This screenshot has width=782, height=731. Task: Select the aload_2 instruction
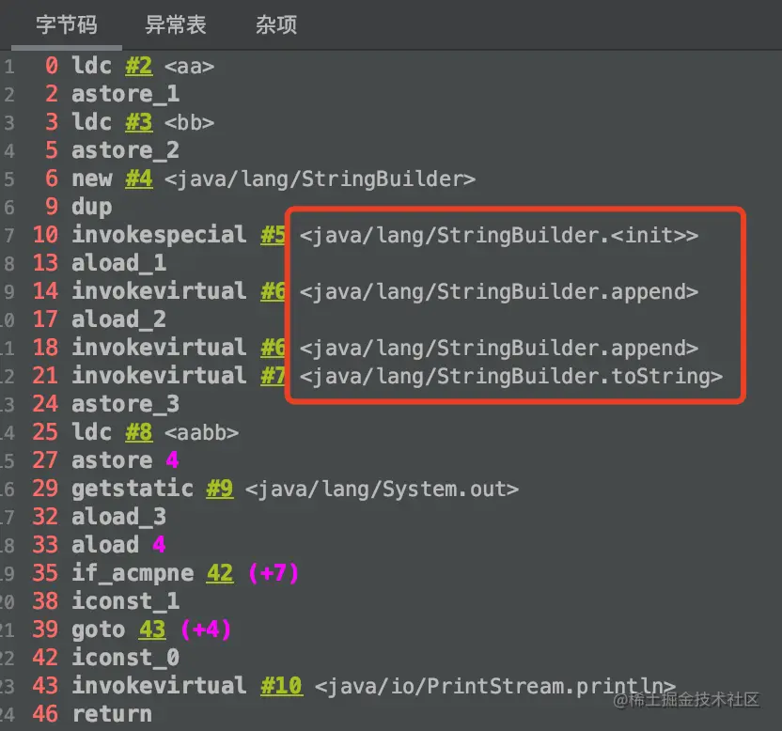(118, 319)
